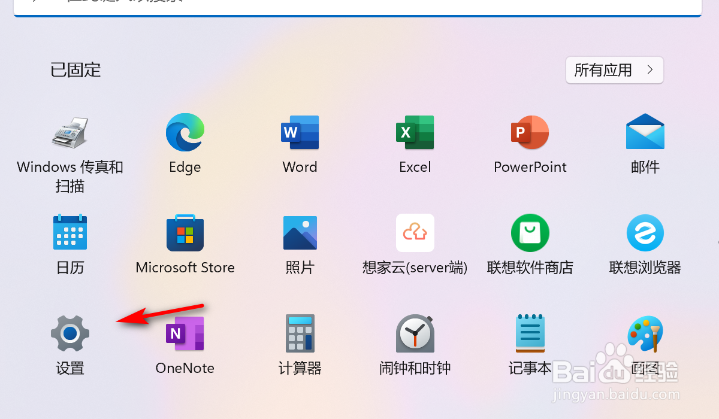Launch the OneNote app
Screen dimensions: 719x419
point(185,333)
